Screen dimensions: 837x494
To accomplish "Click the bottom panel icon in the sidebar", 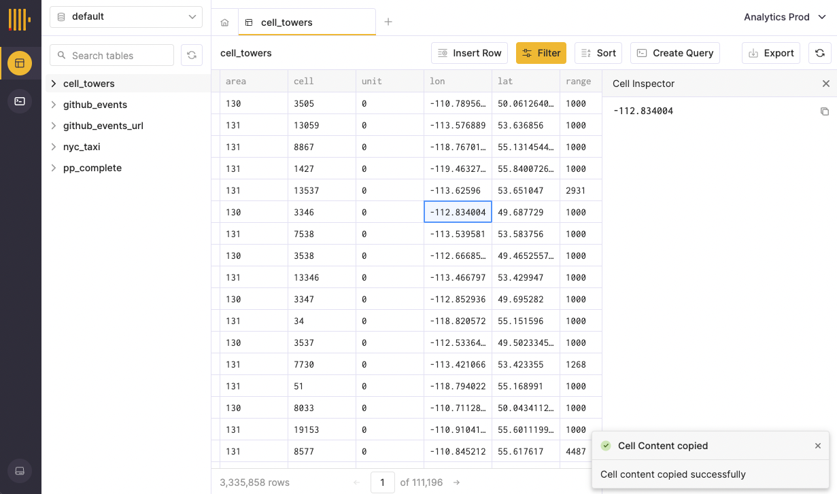I will (x=20, y=471).
